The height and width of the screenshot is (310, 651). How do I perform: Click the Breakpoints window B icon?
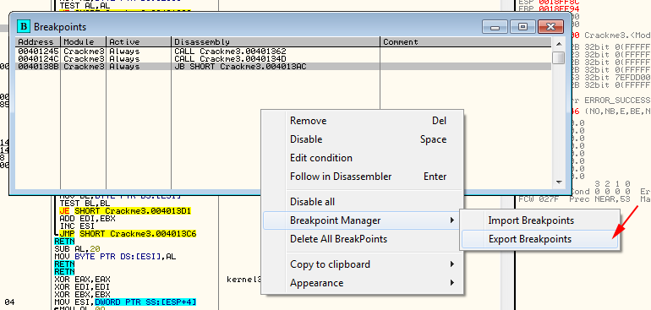click(24, 26)
